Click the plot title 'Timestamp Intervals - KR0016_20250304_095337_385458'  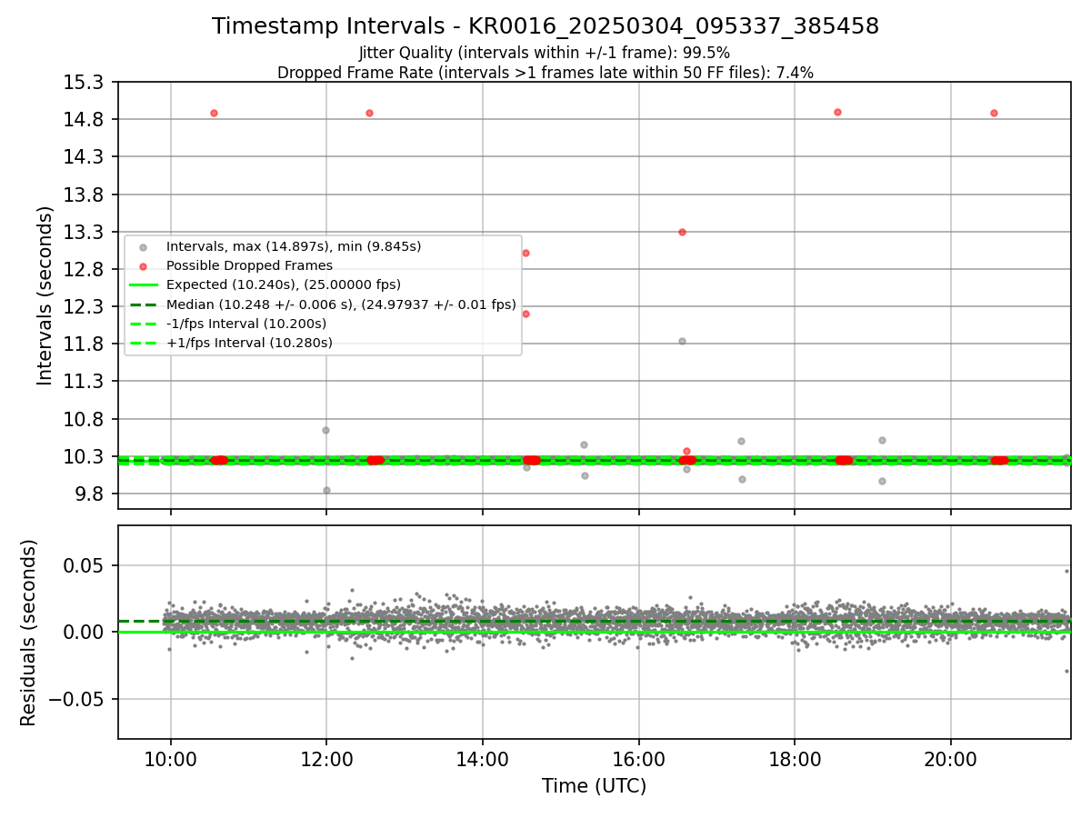point(545,26)
